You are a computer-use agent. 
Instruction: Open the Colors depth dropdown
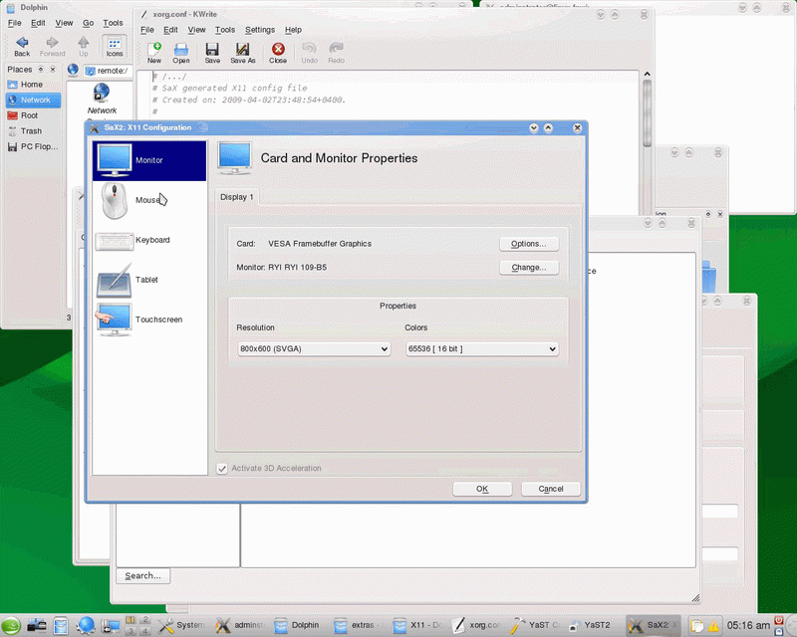[482, 349]
